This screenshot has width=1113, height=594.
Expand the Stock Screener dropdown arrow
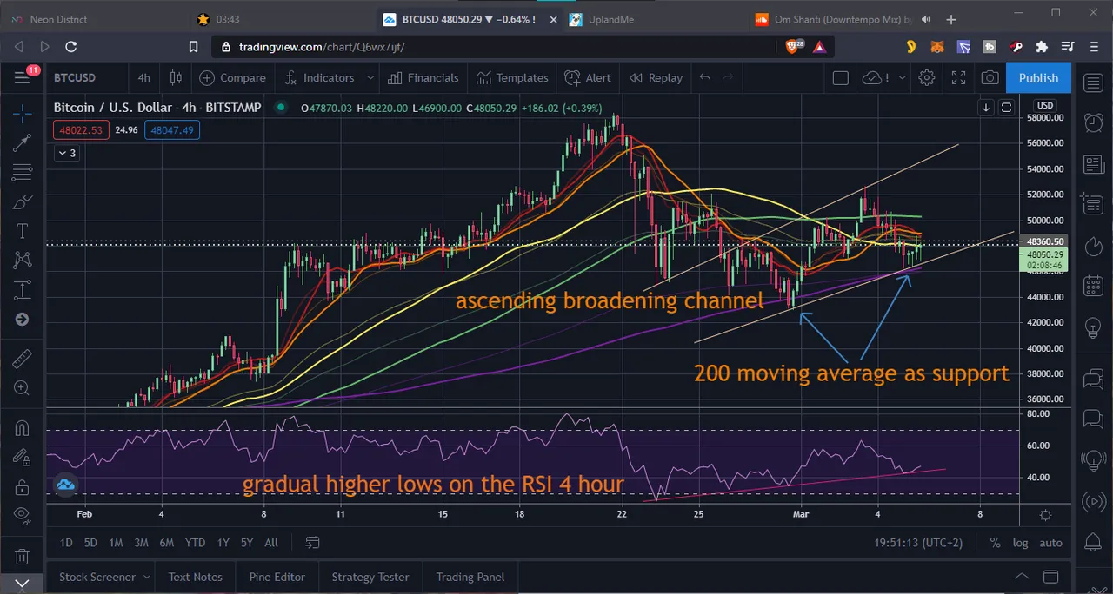[x=146, y=577]
